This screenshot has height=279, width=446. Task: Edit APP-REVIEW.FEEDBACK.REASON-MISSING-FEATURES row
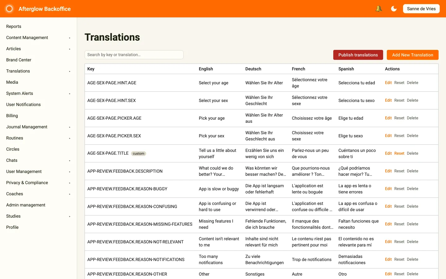[x=388, y=224]
